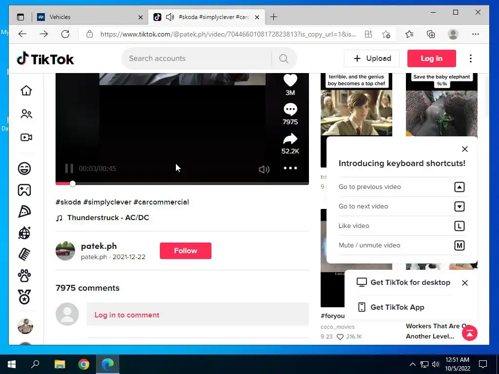The height and width of the screenshot is (374, 499).
Task: Add this page to favorites star icon
Action: (x=386, y=34)
